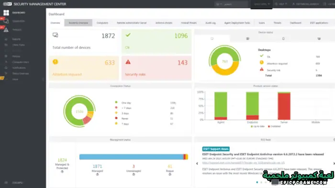Viewport: 335px width, 188px height.
Task: Click the red warning icon on Security risks tile
Action: tap(128, 62)
